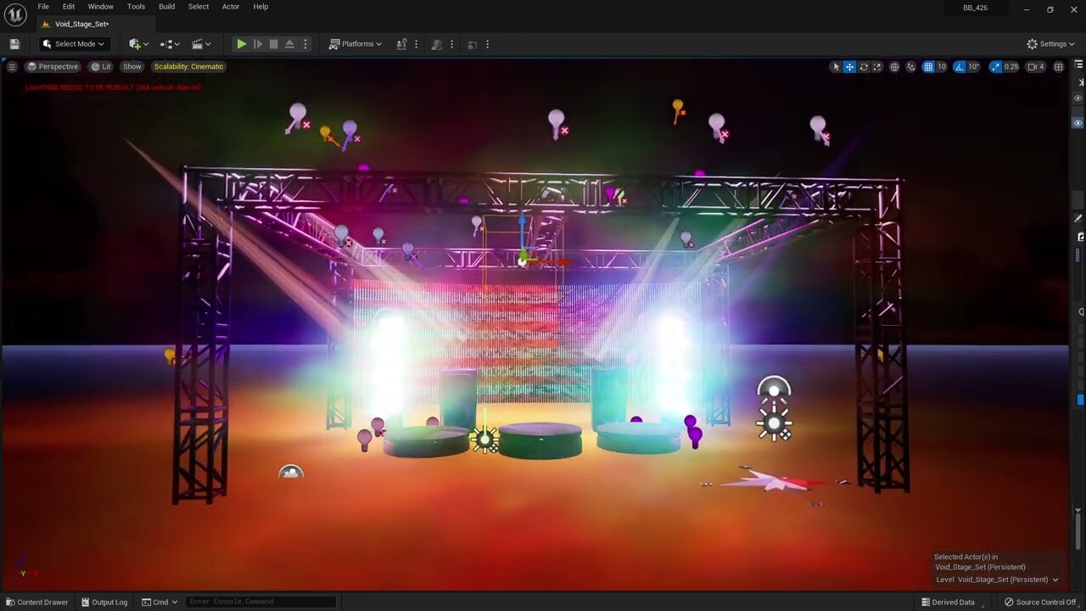Image resolution: width=1086 pixels, height=611 pixels.
Task: Open the Tools menu
Action: point(136,7)
